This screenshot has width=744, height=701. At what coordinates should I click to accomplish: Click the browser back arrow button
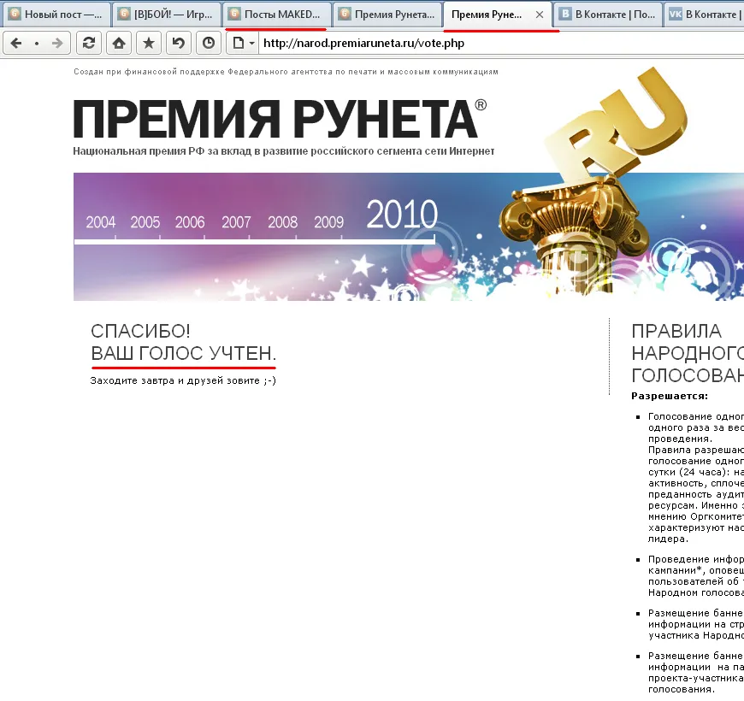[x=16, y=44]
